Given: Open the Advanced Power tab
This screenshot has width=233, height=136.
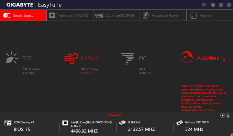Looking at the screenshot, I should point(163,15).
